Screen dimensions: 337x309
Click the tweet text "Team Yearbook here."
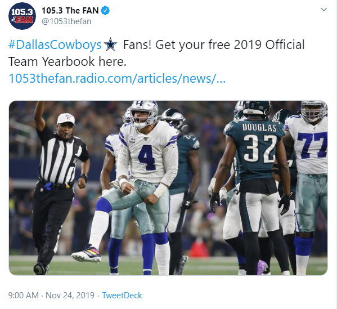(x=68, y=61)
